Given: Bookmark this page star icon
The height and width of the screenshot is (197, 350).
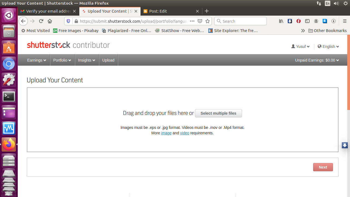Looking at the screenshot, I should pyautogui.click(x=208, y=21).
